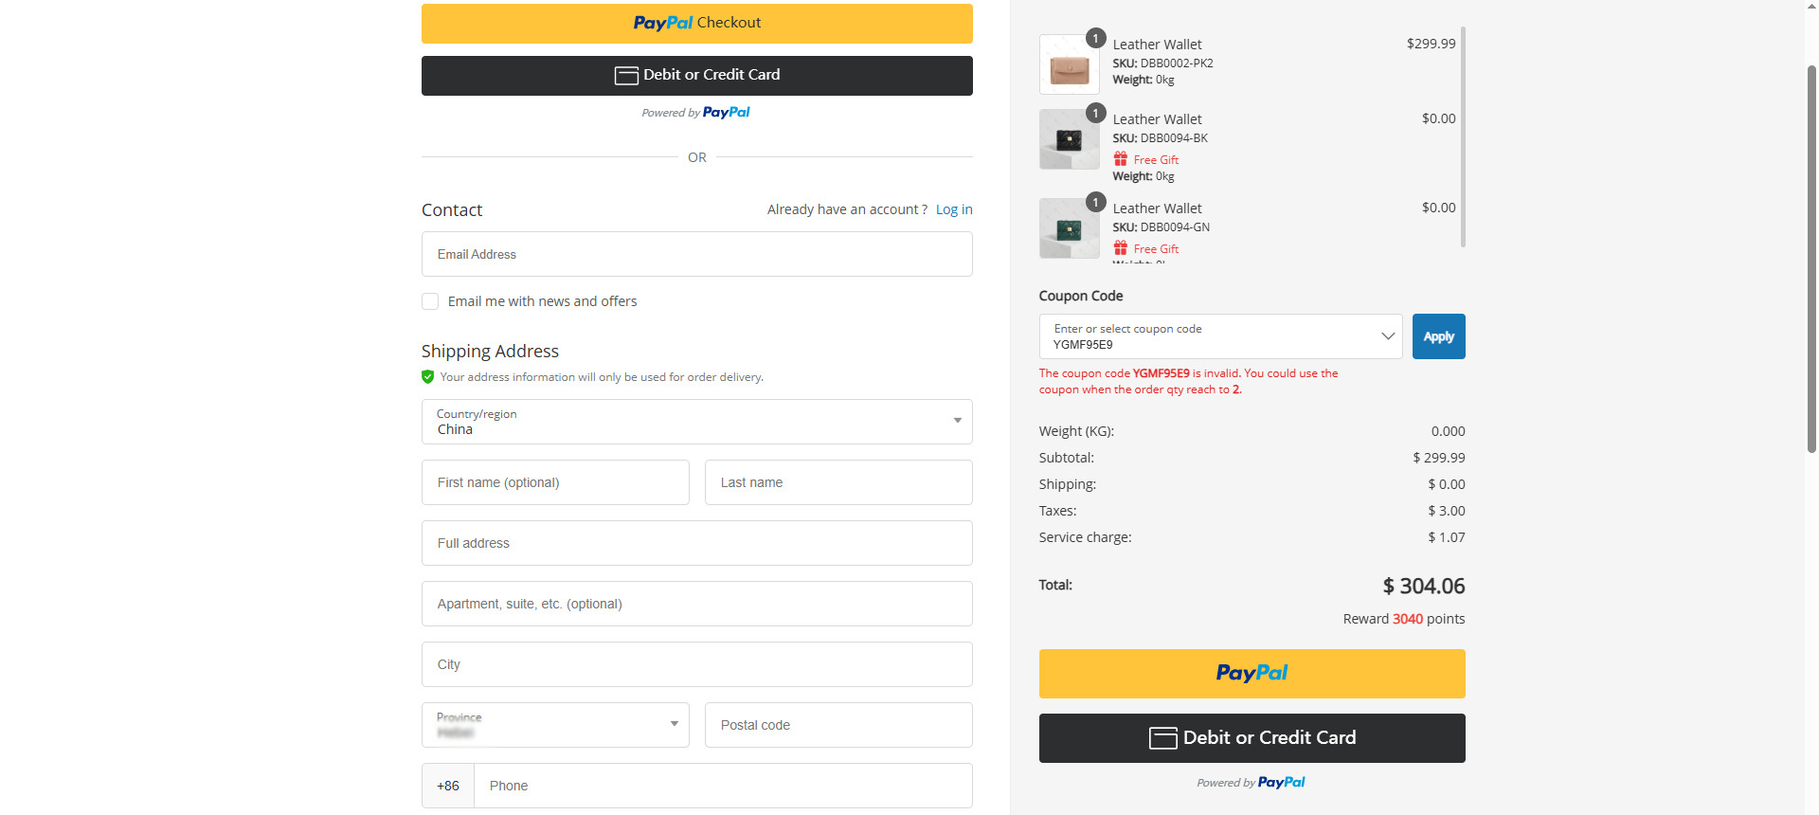Click the order items list scrollbar
This screenshot has height=815, width=1819.
[1463, 137]
